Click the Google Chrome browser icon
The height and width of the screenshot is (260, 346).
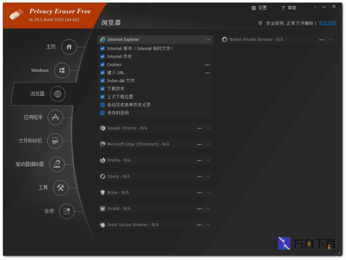point(103,128)
